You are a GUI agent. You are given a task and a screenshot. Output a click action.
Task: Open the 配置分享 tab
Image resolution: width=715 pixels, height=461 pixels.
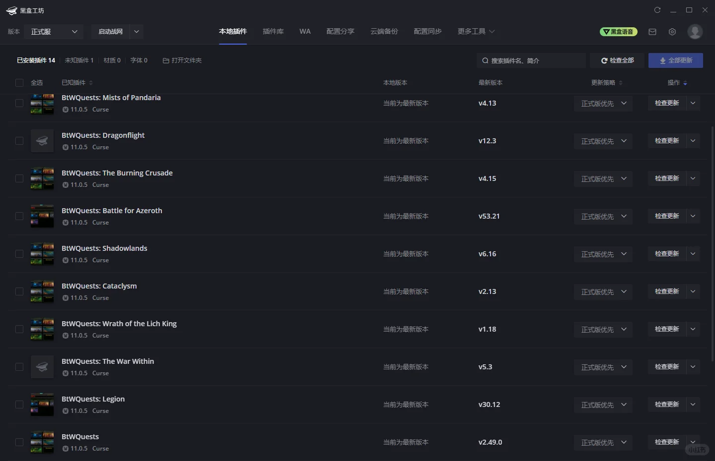[341, 31]
